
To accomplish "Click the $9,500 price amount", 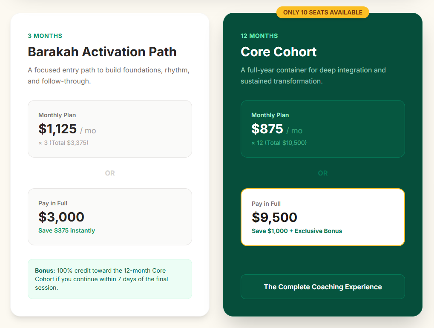I will click(x=274, y=217).
